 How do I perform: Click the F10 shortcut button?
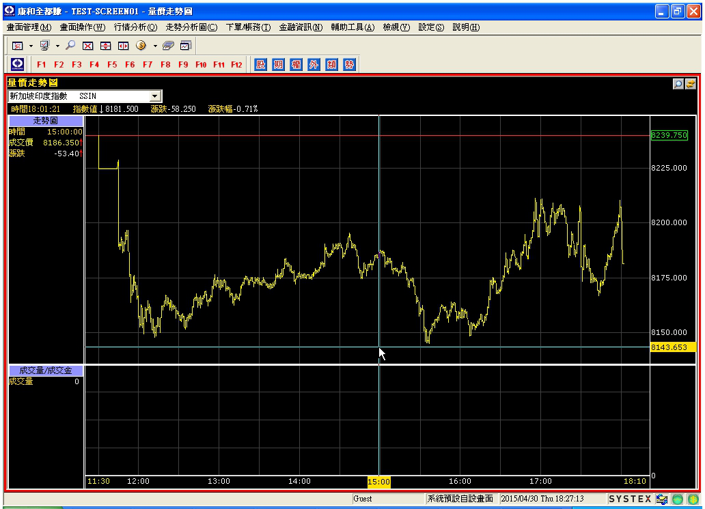(201, 65)
